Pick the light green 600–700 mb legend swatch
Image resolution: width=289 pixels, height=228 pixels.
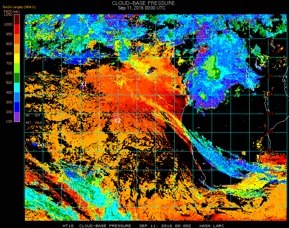(x=17, y=68)
